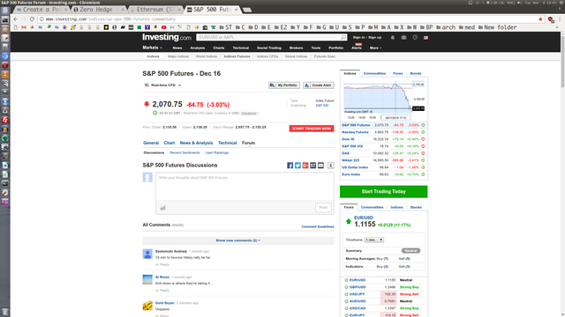Share discussion on Google Plus
This screenshot has width=565, height=317.
(x=305, y=166)
